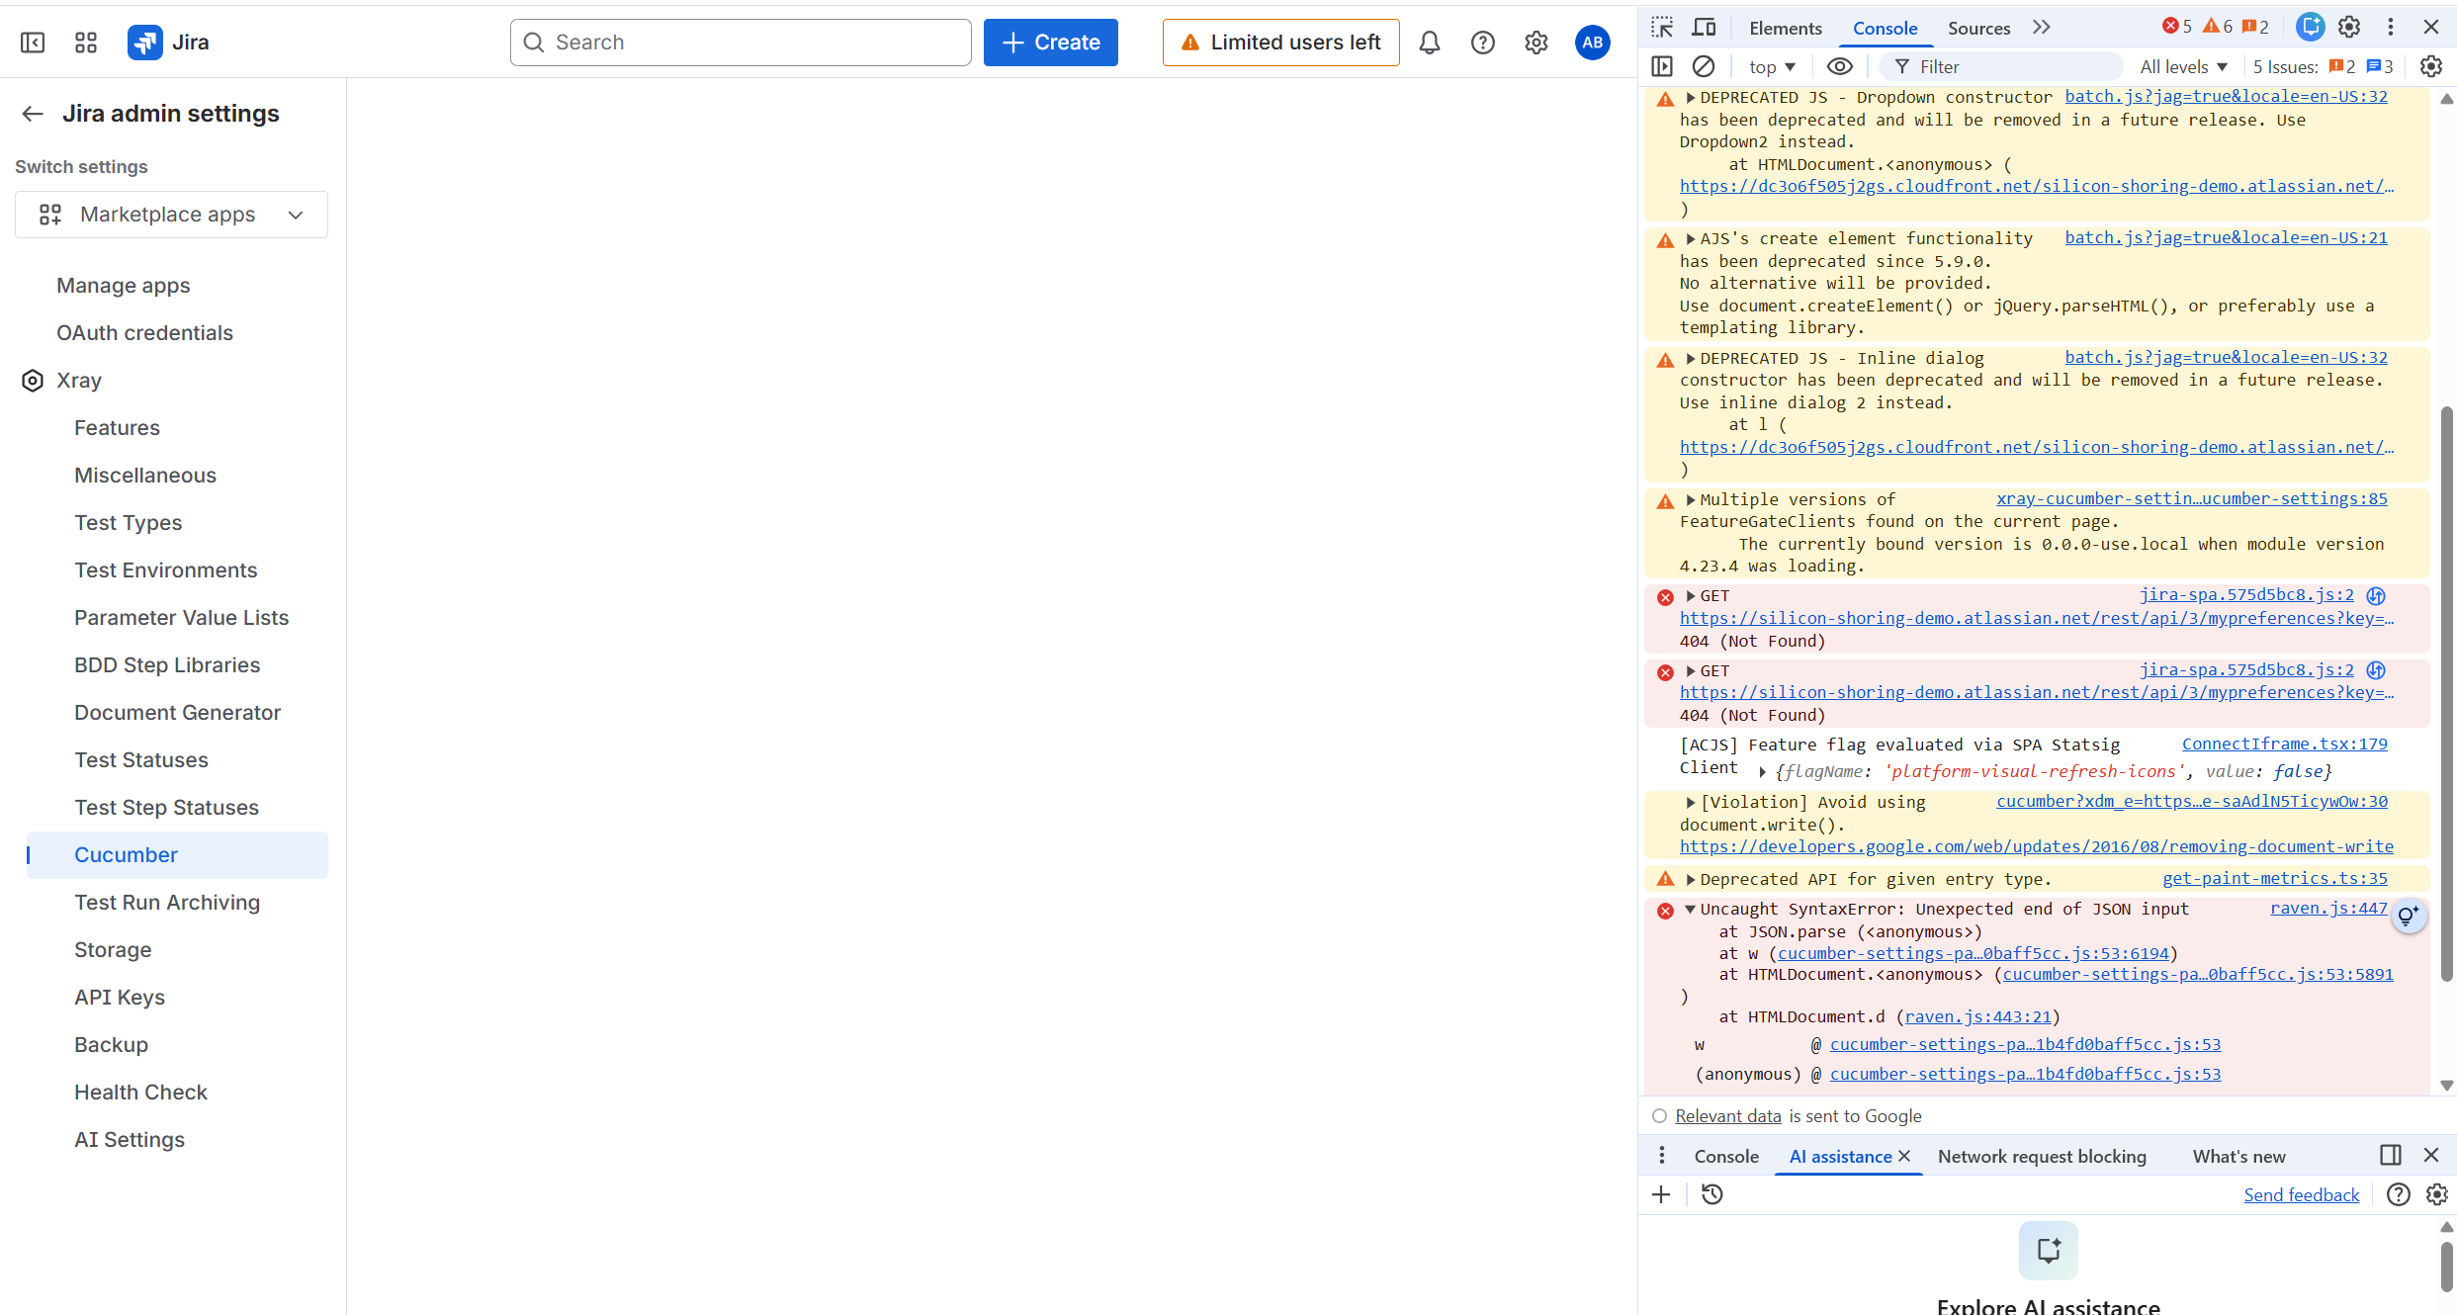Toggle DevTools drawer dock side icon
2457x1315 pixels.
(2390, 1155)
